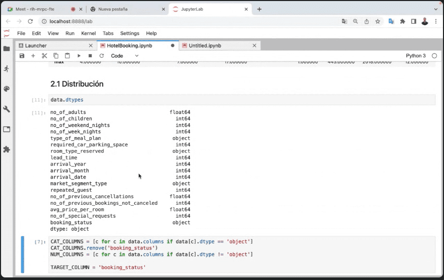Run the selected cell with the play icon

(79, 56)
